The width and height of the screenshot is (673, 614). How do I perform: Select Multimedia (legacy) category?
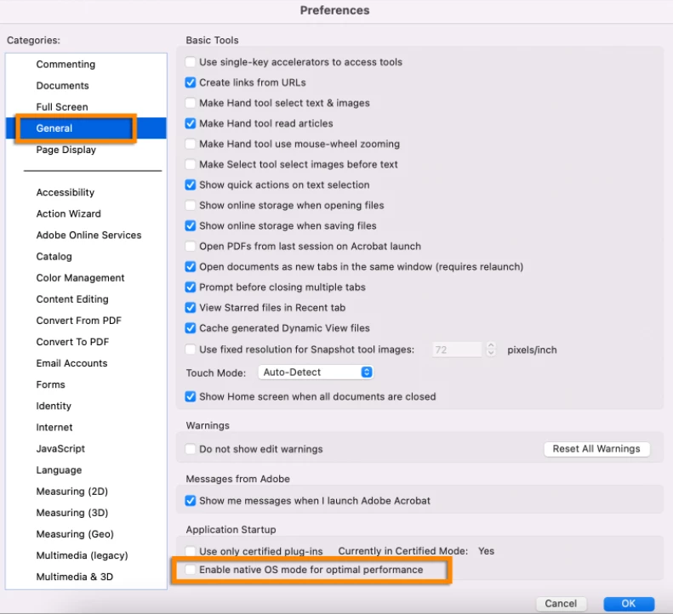pos(83,555)
